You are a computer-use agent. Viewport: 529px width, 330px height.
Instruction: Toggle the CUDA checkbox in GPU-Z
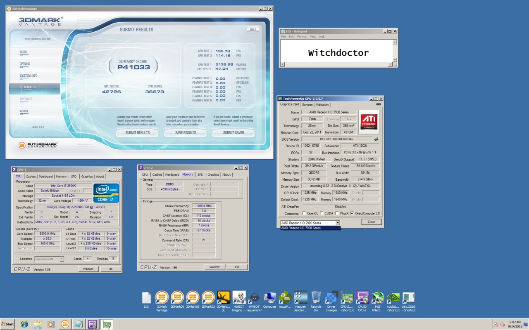click(x=322, y=213)
